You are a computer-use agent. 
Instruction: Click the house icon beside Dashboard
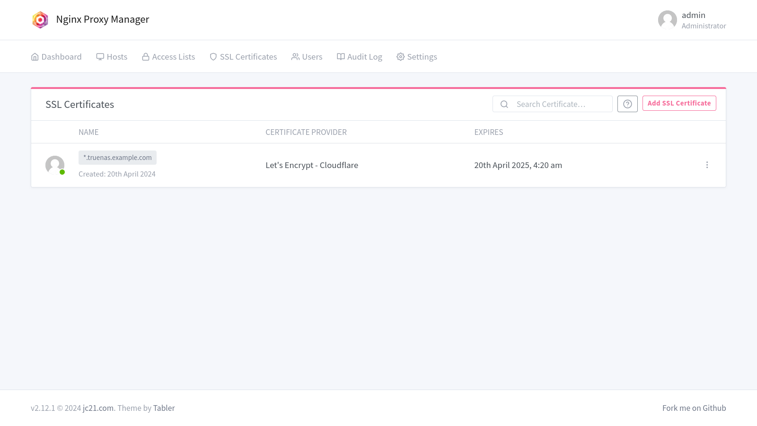(35, 57)
